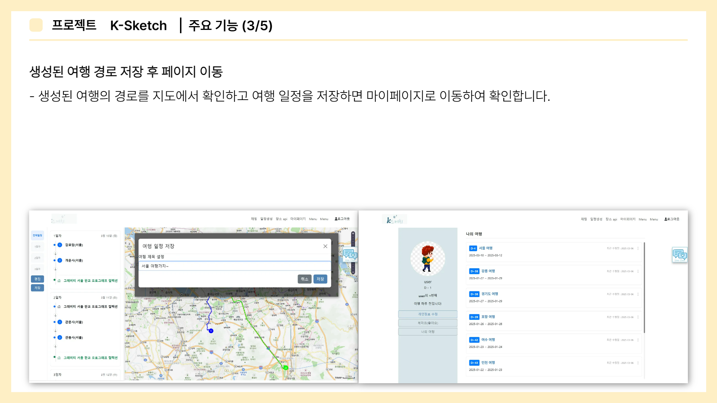Click Live Chat icon beside the map
Image resolution: width=717 pixels, height=403 pixels.
coord(350,255)
